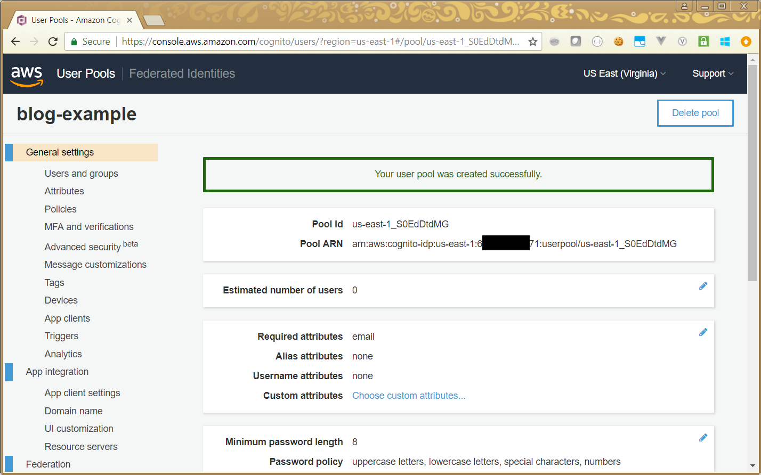Edit estimated number of users pencil icon
761x475 pixels.
(x=703, y=286)
